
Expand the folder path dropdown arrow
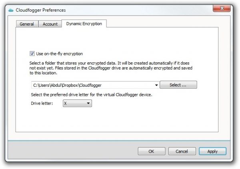pyautogui.click(x=156, y=85)
